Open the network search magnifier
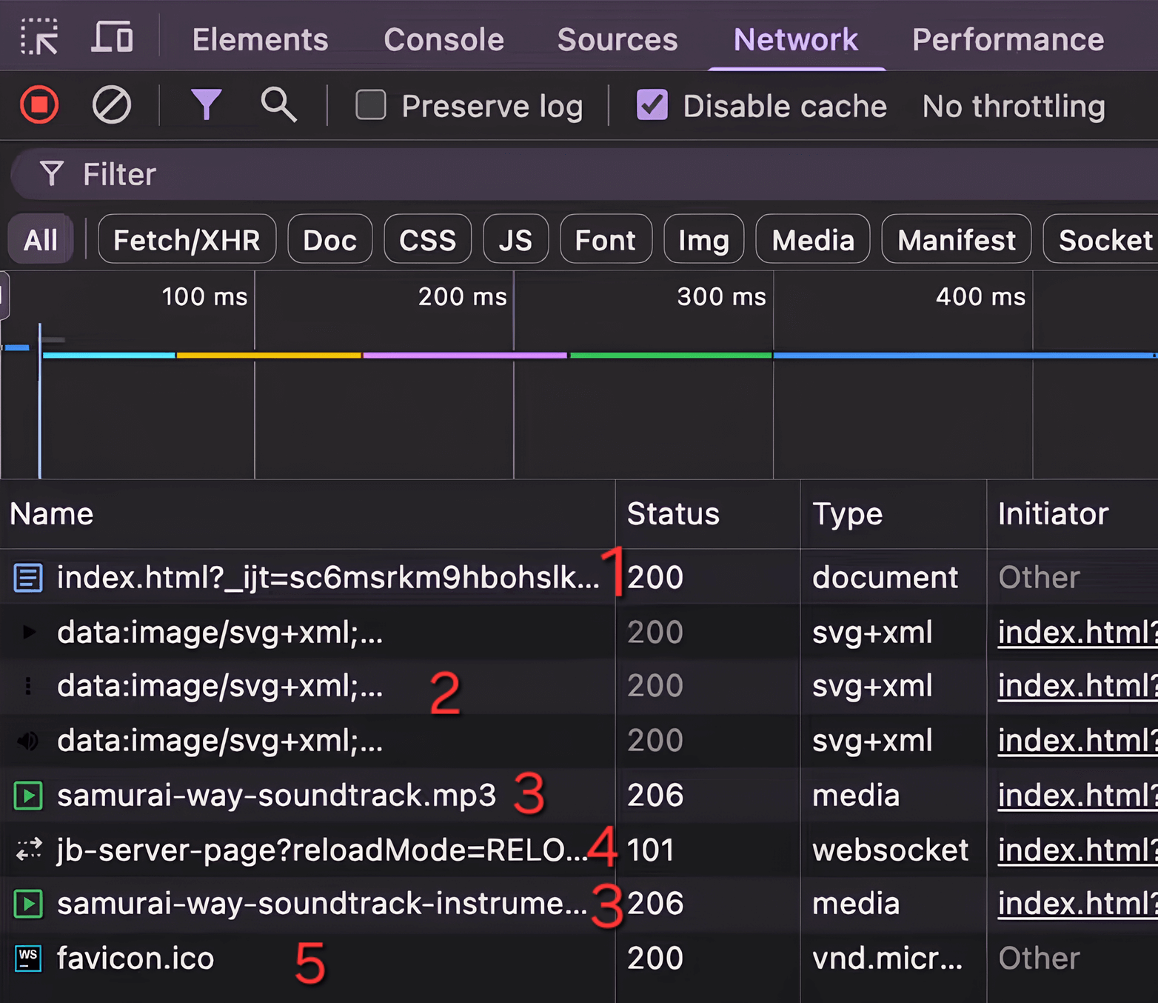Image resolution: width=1158 pixels, height=1003 pixels. tap(278, 105)
